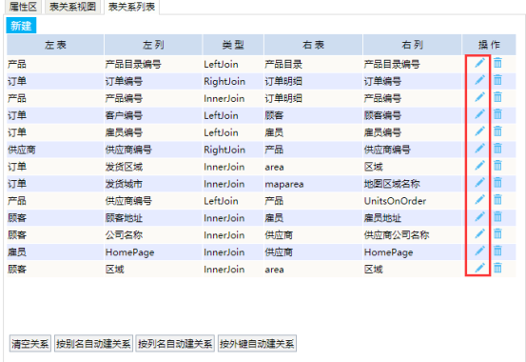Edit the 发货城市 maparea relation
The height and width of the screenshot is (362, 526).
[479, 183]
